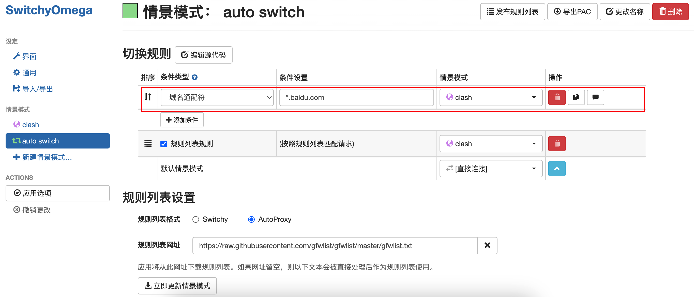
Task: Open 导入/导出 settings in sidebar
Action: pos(37,89)
